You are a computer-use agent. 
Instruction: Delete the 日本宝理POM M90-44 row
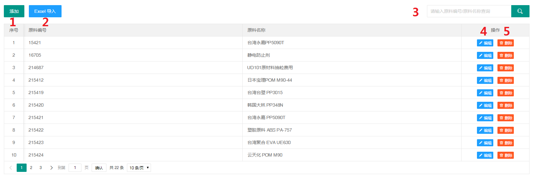coord(505,80)
